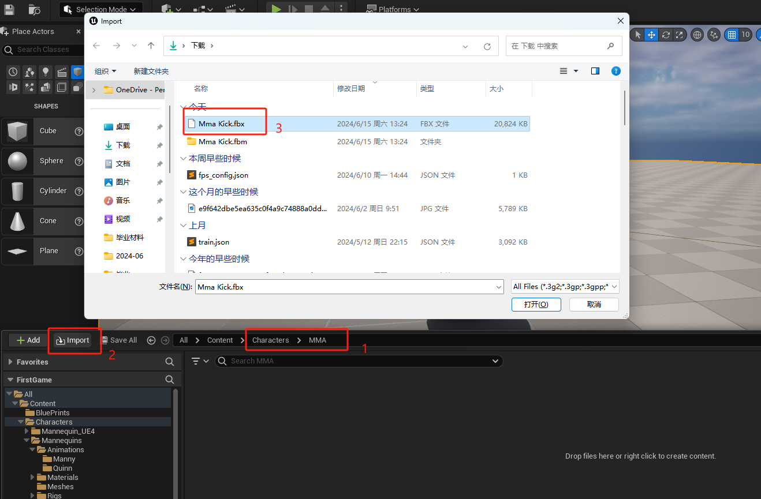Screen dimensions: 761x499
Task: Toggle the preview pane icon
Action: click(595, 71)
